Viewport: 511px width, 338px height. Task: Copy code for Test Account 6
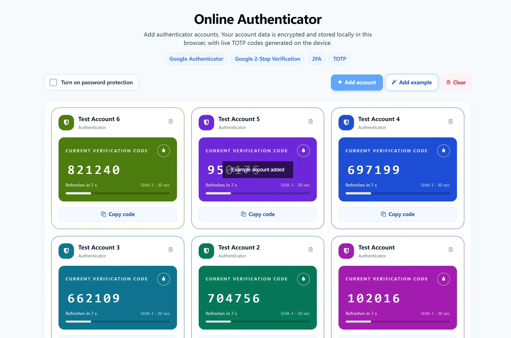coord(118,214)
